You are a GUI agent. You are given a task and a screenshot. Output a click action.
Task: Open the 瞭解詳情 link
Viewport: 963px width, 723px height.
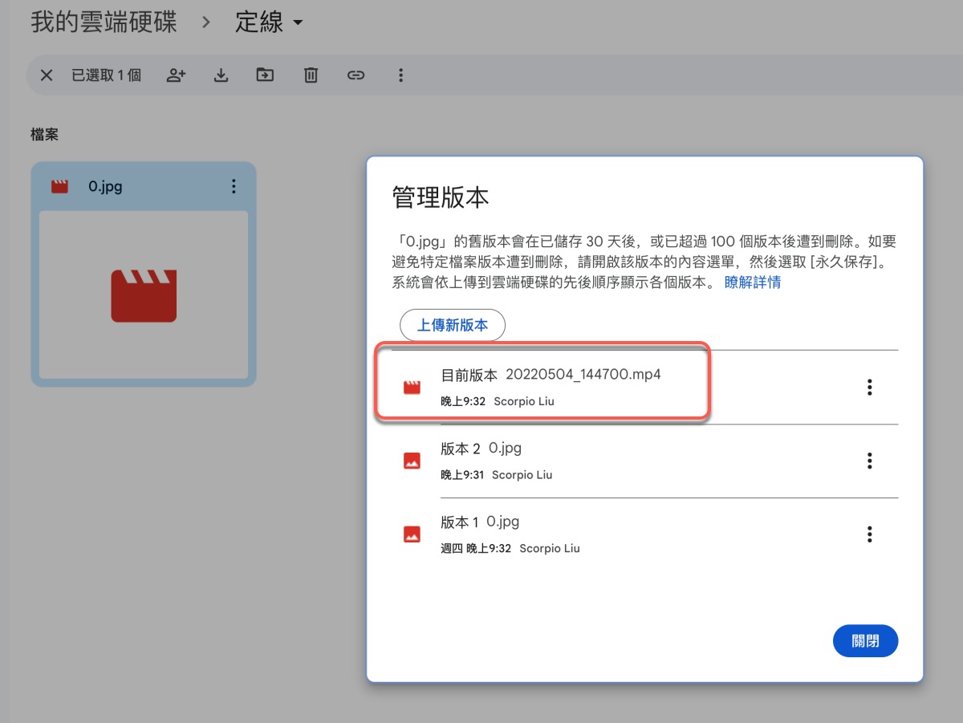(x=752, y=282)
